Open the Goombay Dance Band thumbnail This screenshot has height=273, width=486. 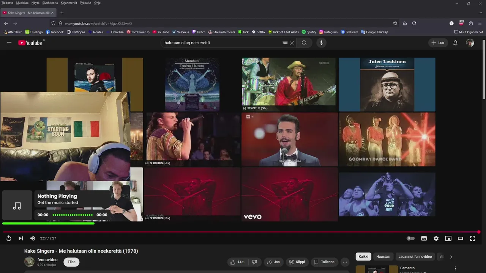[387, 139]
